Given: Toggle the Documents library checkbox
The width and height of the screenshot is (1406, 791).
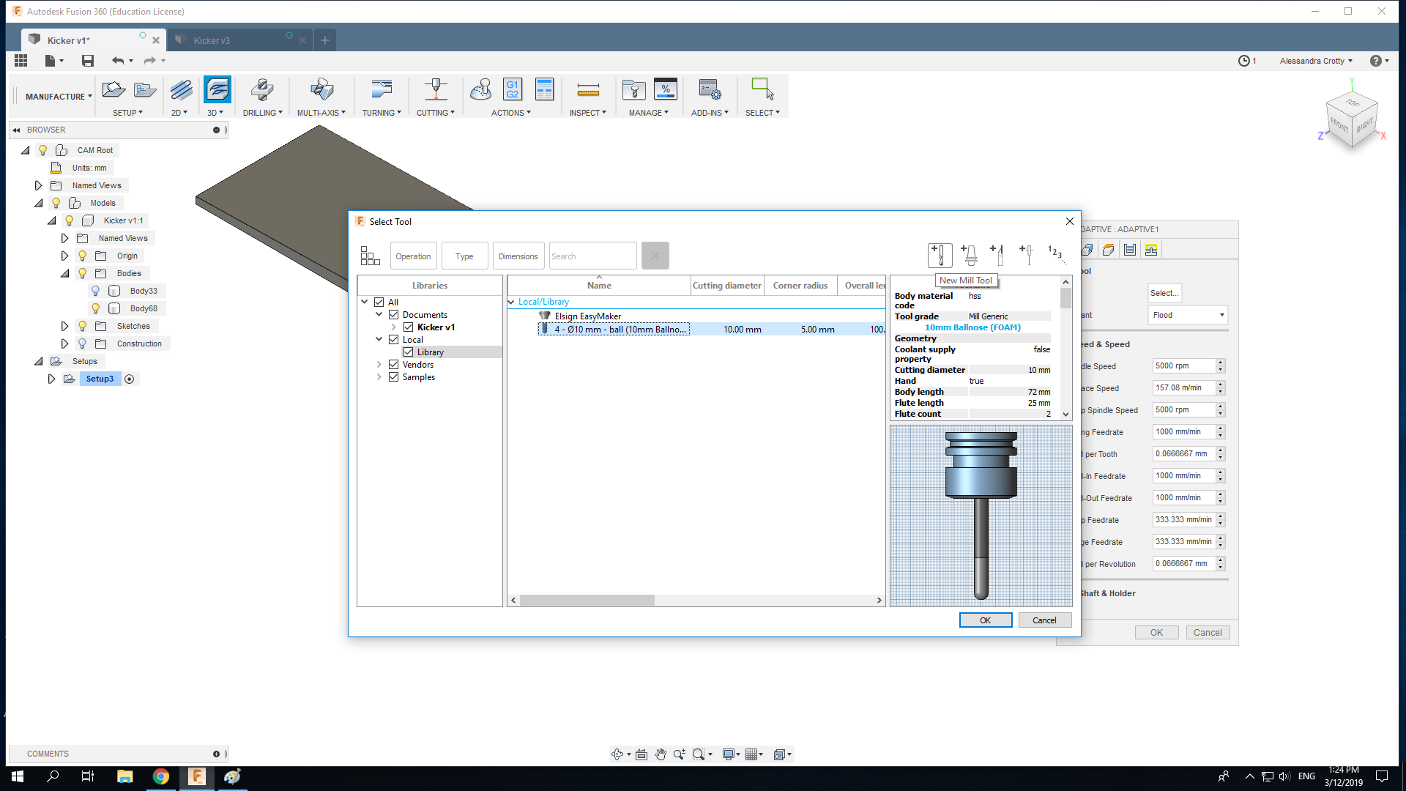Looking at the screenshot, I should pyautogui.click(x=394, y=314).
